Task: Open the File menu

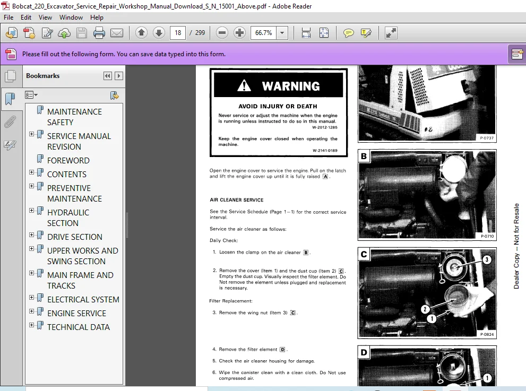Action: click(8, 18)
